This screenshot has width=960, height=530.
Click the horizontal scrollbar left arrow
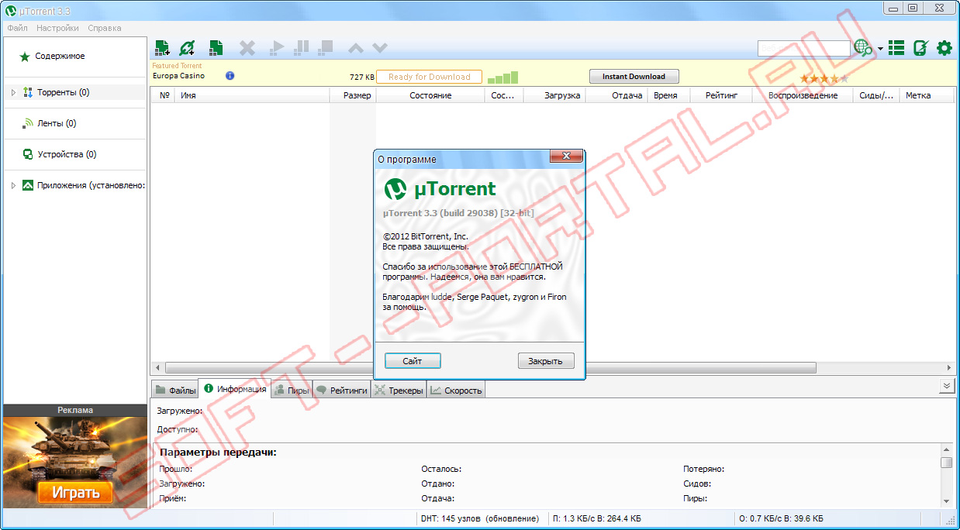[158, 367]
